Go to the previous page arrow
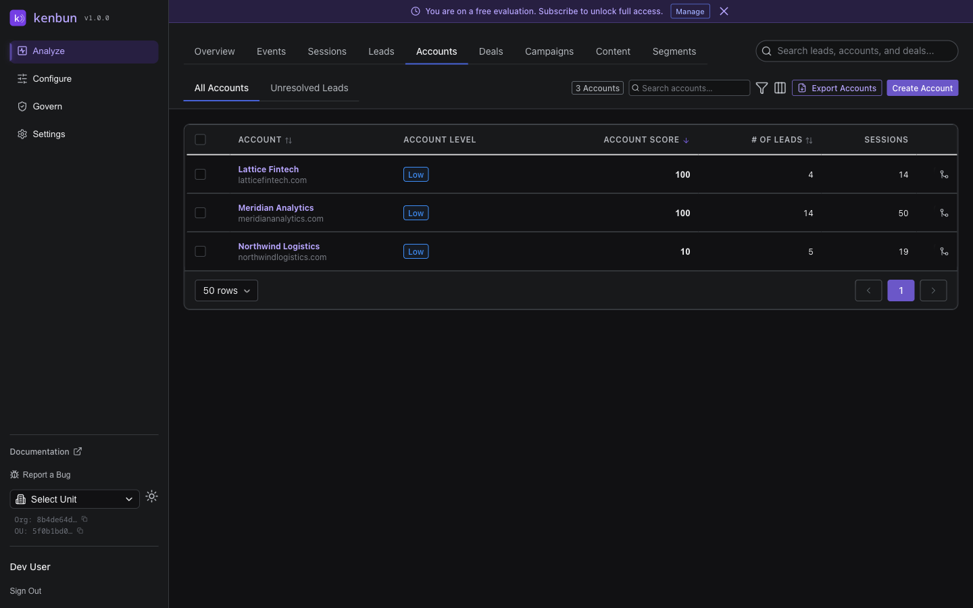This screenshot has height=608, width=973. (868, 290)
